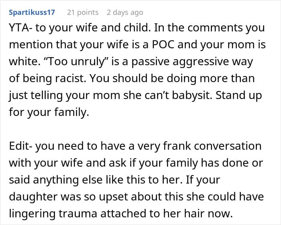
Task: Open the 2 days ago timestamp permalink
Action: pyautogui.click(x=125, y=12)
